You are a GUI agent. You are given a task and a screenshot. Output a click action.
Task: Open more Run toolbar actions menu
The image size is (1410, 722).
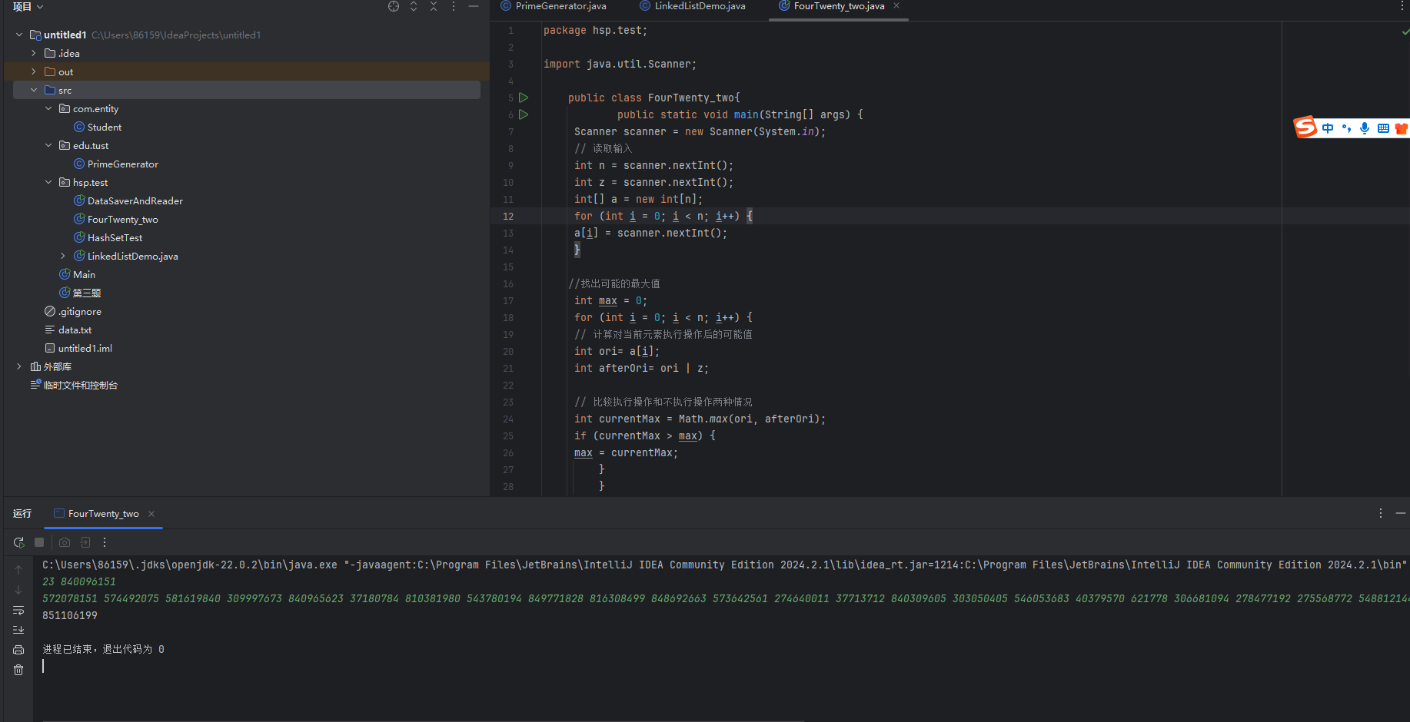pyautogui.click(x=105, y=542)
